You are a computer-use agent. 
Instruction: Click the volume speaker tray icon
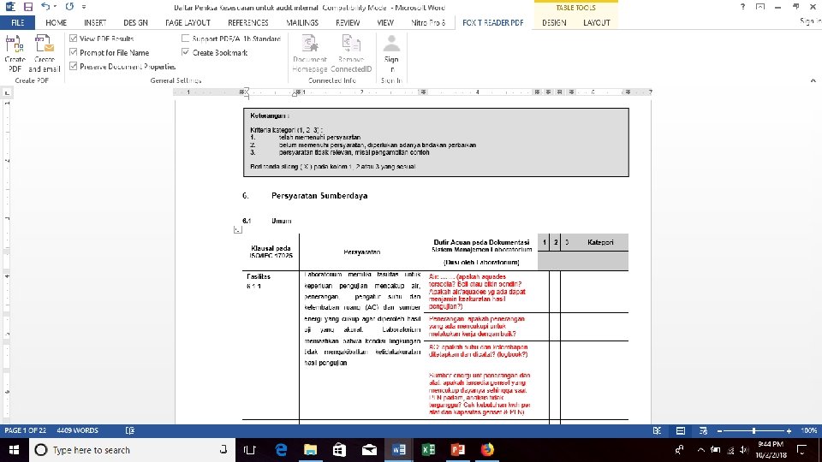744,450
